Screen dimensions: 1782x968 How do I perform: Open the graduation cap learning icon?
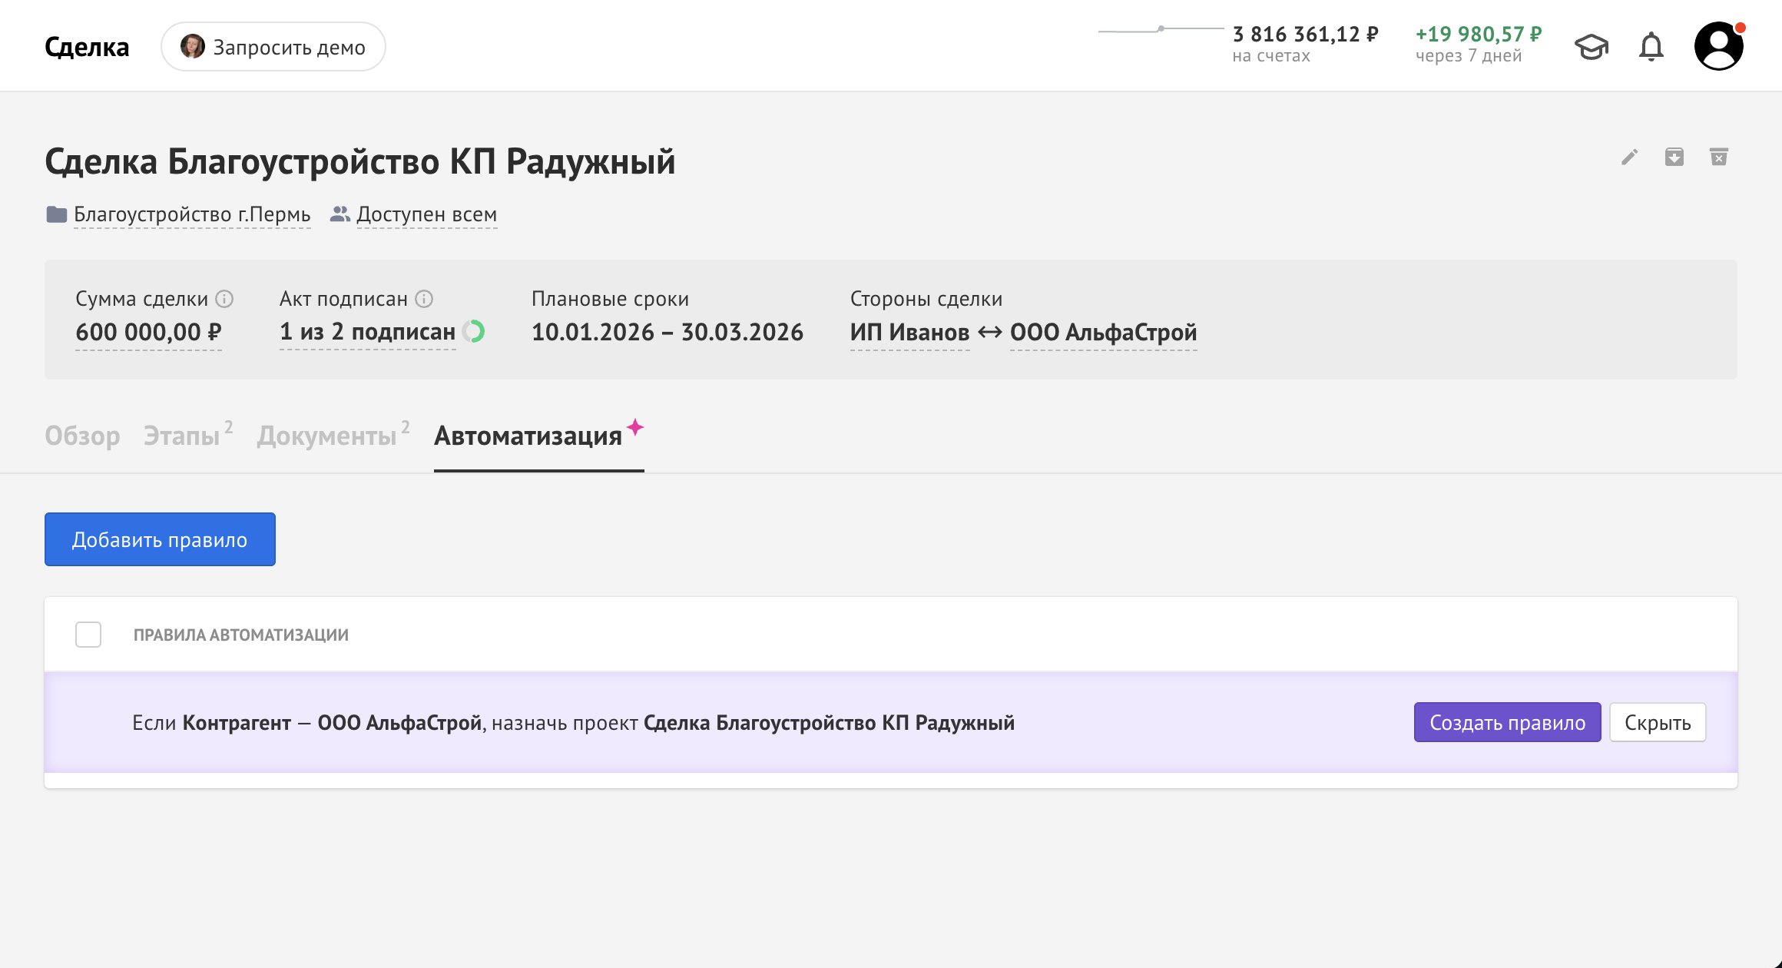pyautogui.click(x=1591, y=48)
